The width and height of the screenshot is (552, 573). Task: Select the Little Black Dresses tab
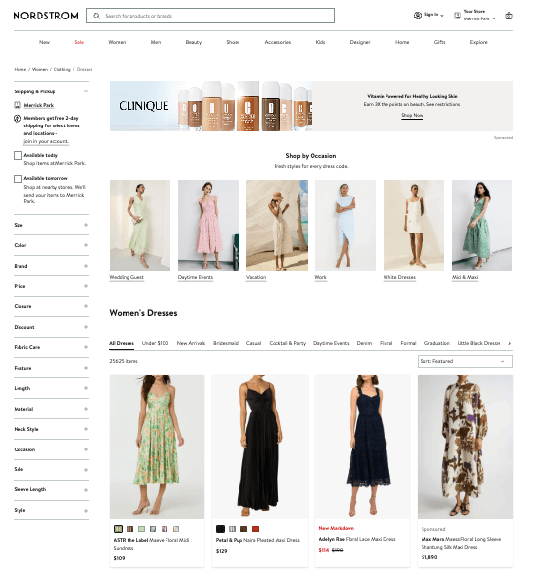[479, 343]
